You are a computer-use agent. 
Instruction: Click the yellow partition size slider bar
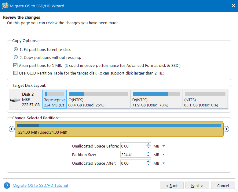tap(119, 129)
